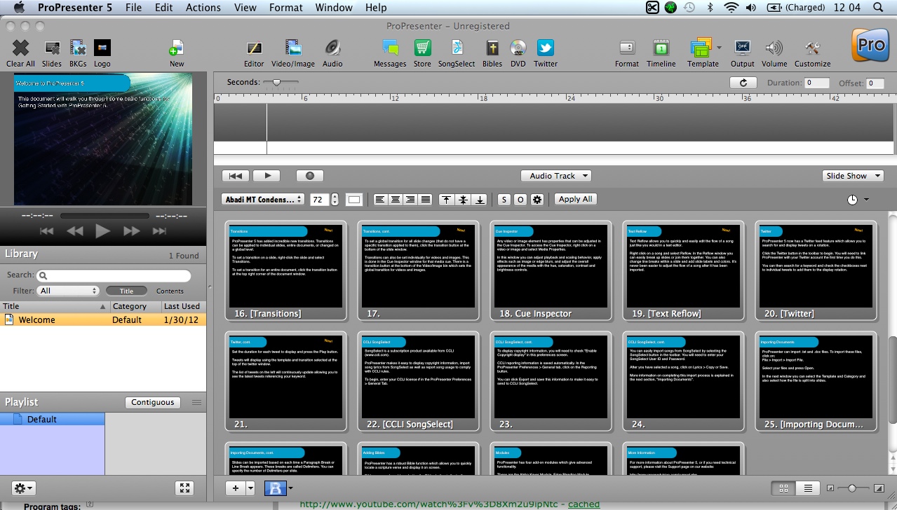Open the slide Editor

click(254, 48)
